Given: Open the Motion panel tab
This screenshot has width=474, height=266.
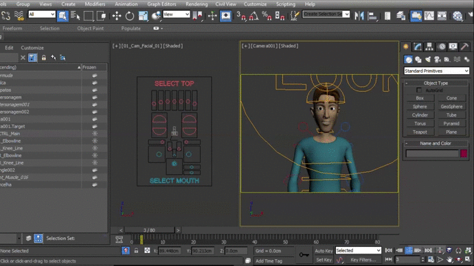Looking at the screenshot, I should tap(442, 47).
